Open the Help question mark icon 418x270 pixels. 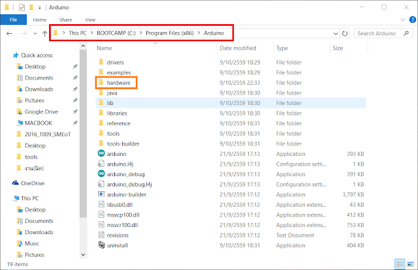pyautogui.click(x=412, y=20)
